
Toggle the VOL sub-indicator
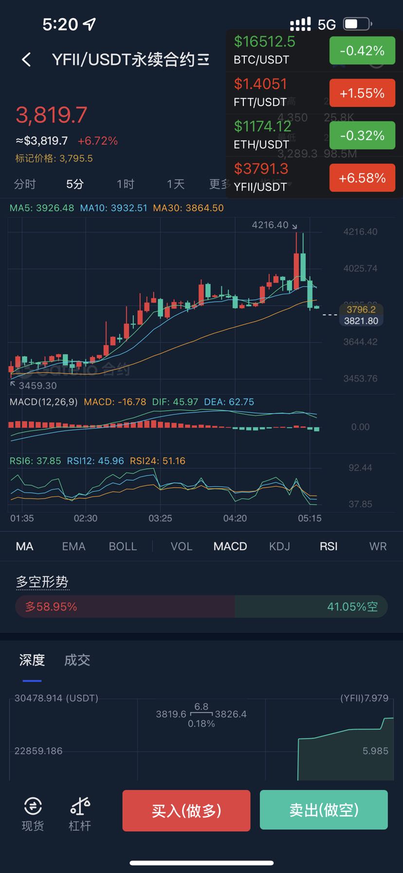[182, 546]
